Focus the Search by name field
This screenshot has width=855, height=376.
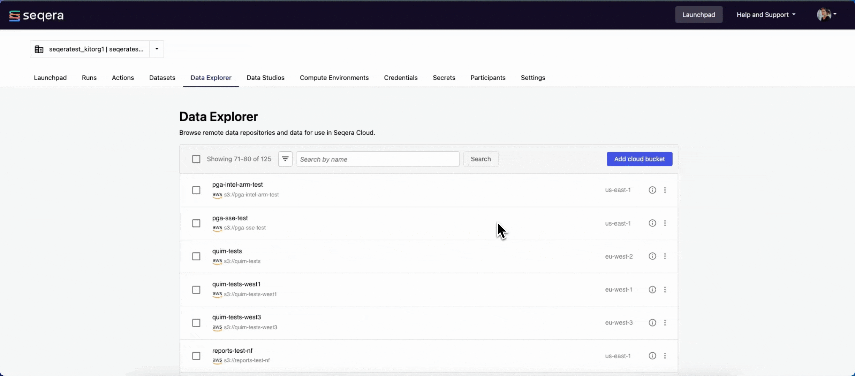point(377,159)
